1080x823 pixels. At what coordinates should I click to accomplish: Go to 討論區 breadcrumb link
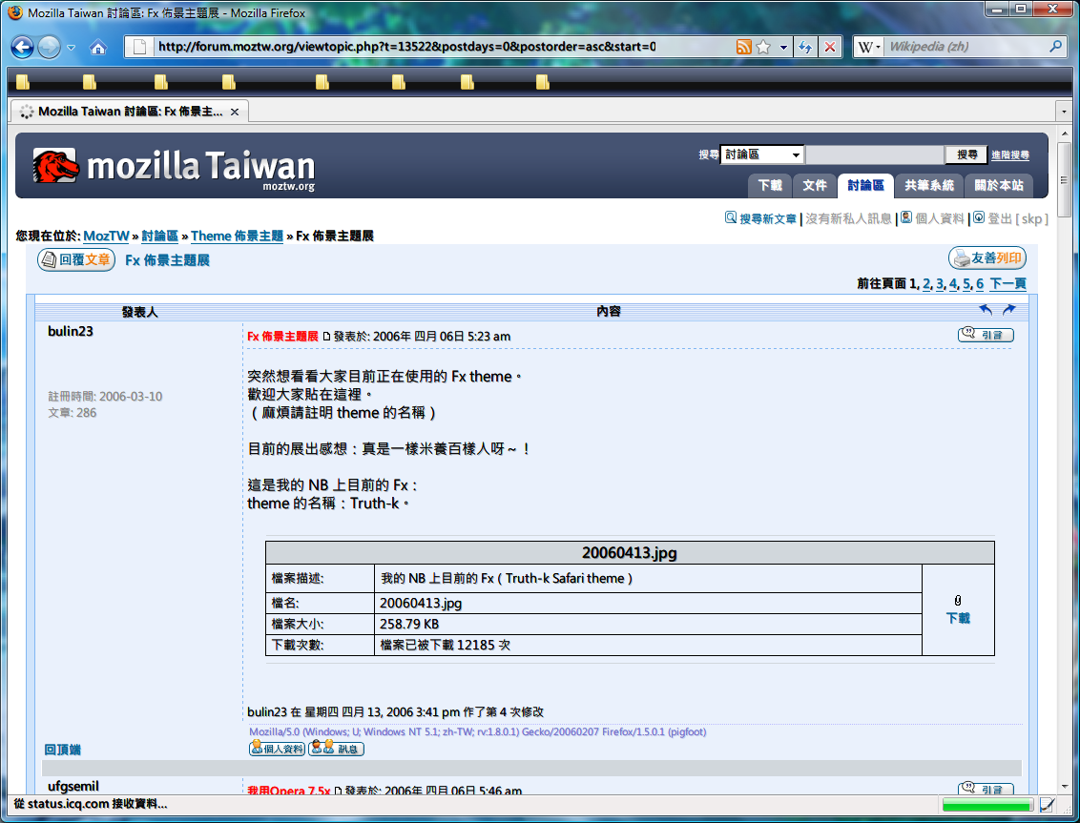pos(159,237)
